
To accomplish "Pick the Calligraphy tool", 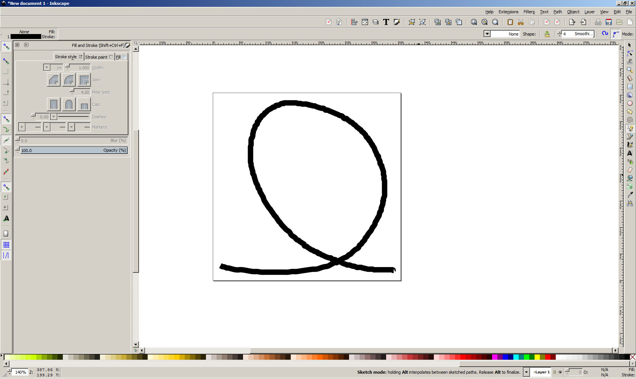I will pos(630,145).
